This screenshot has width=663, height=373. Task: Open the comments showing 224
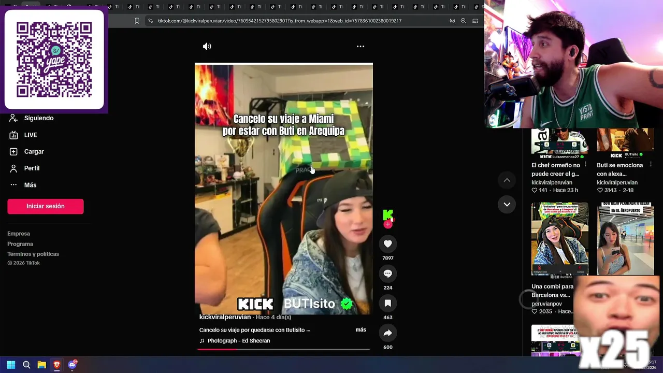[x=388, y=274]
